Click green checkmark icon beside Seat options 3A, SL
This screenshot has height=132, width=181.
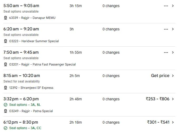[x=6, y=105]
